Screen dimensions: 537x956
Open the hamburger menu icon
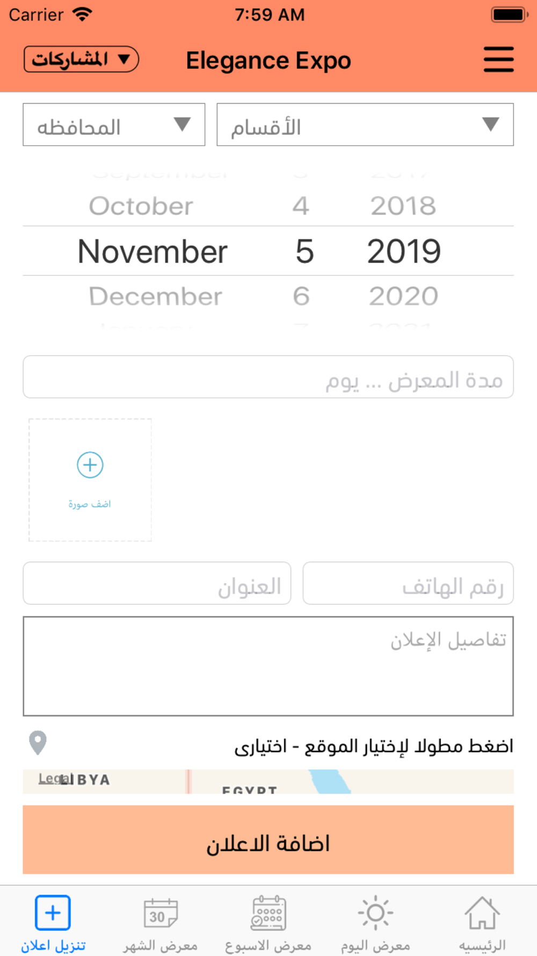(498, 59)
